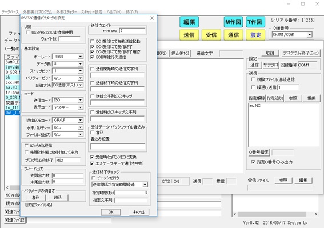Image resolution: width=324 pixels, height=228 pixels.
Task: Uncheck DC4受信にて受信終了 checkbox
Action: [93, 47]
